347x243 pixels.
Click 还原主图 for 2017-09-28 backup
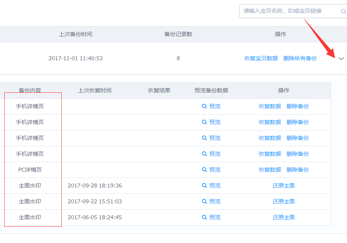(283, 186)
